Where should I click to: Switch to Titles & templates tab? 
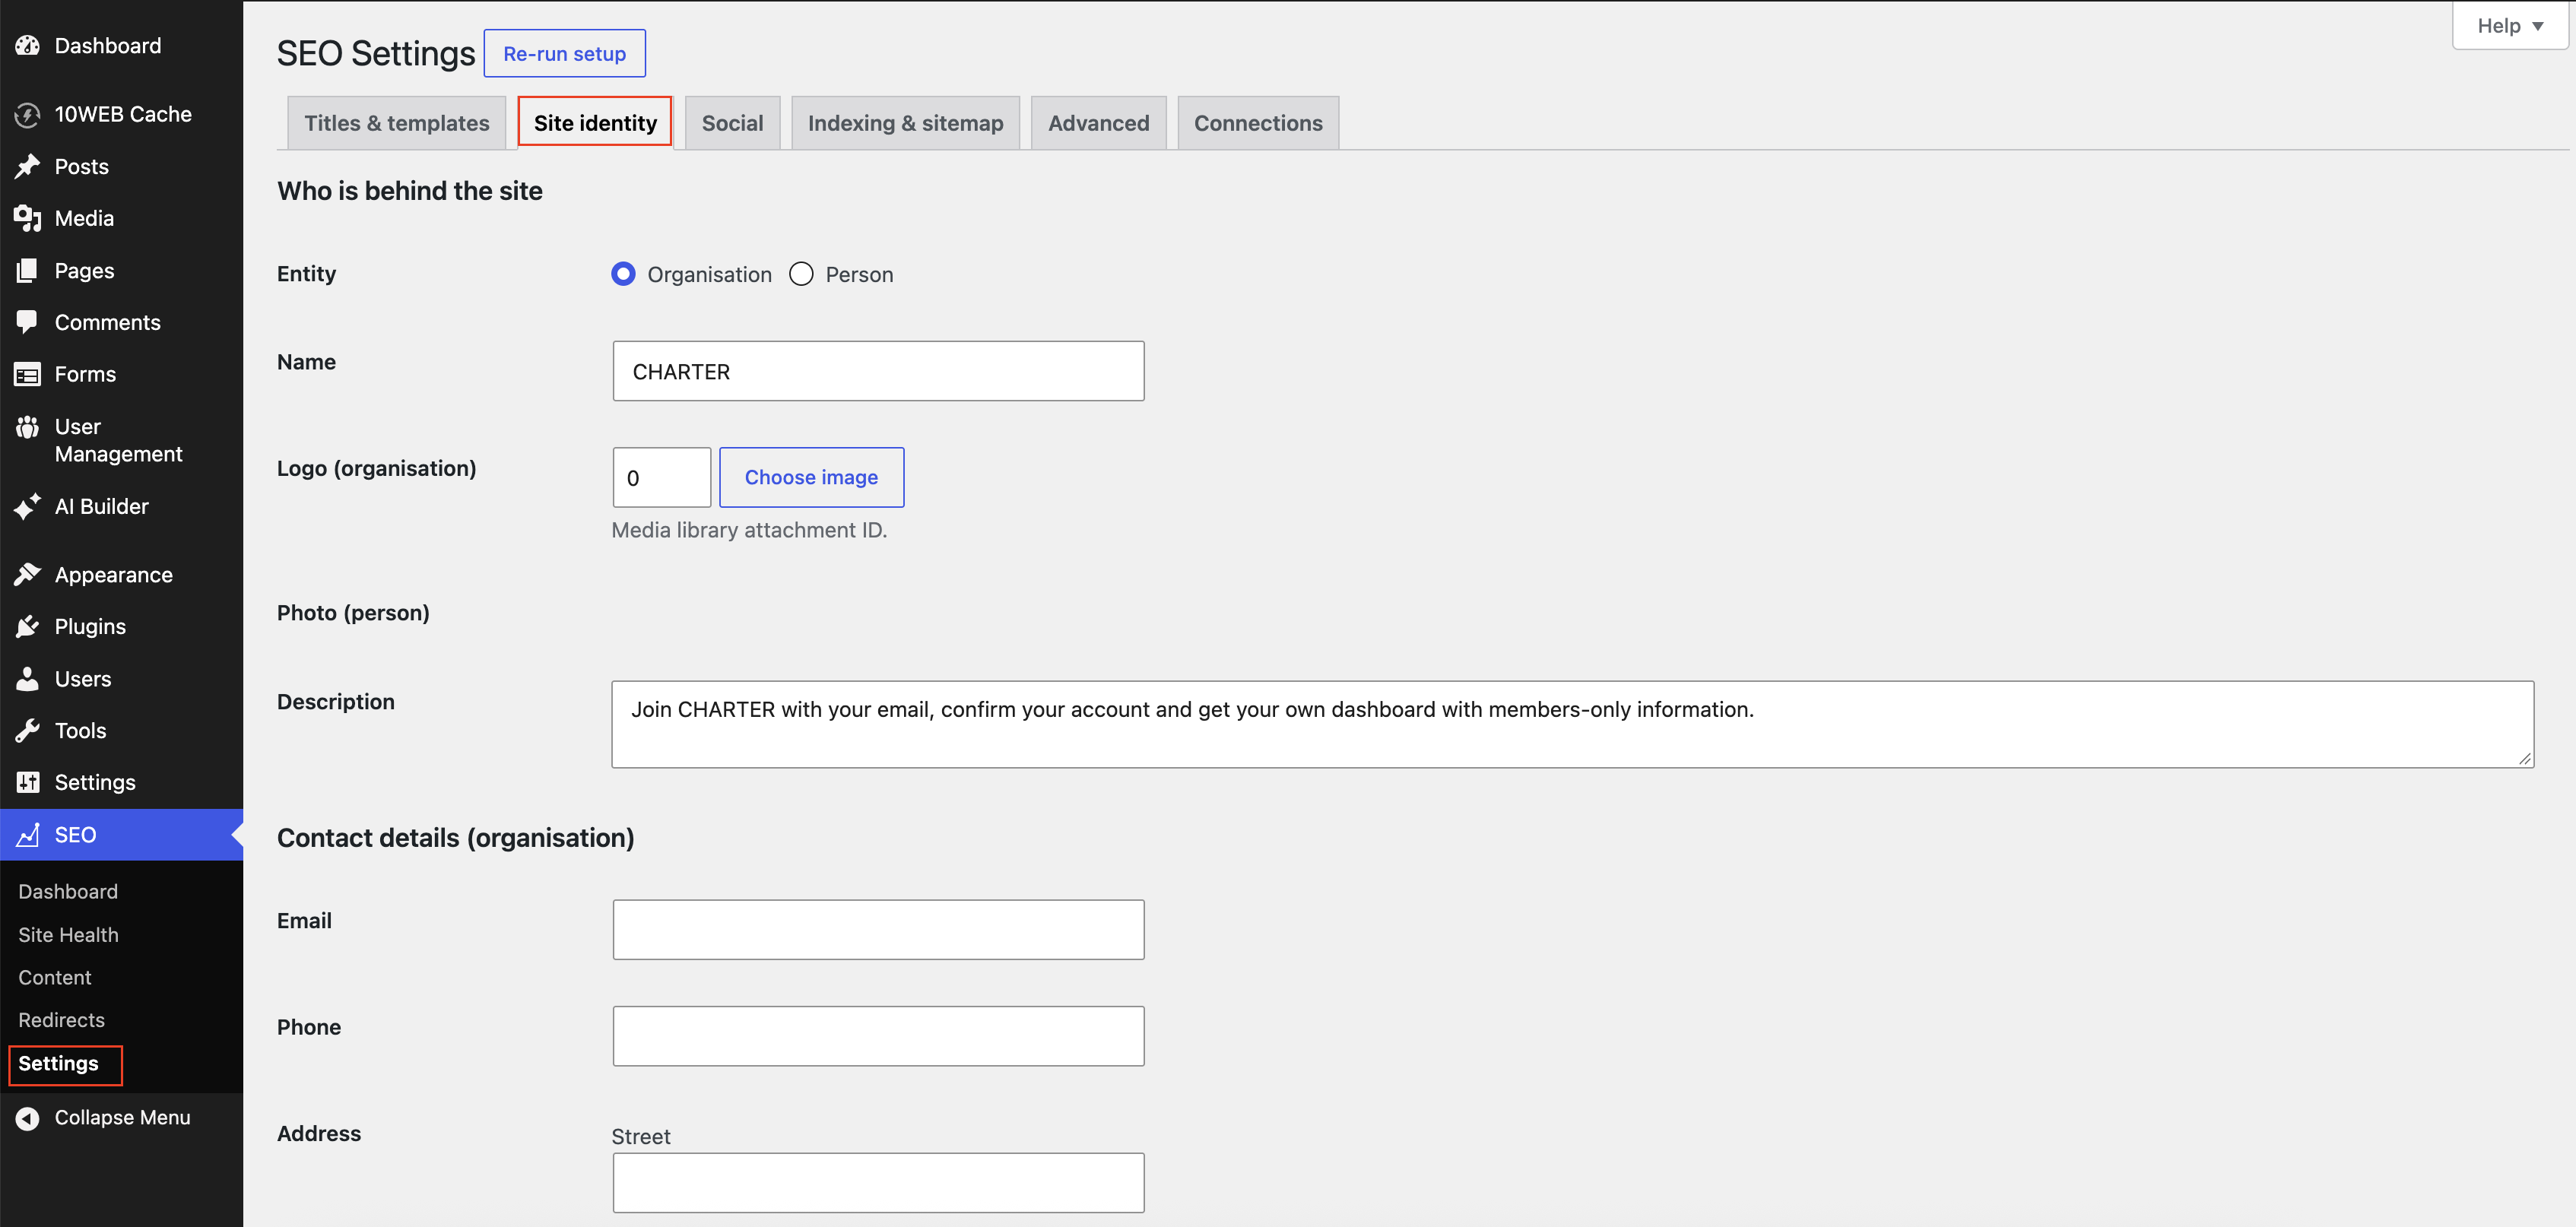tap(396, 123)
